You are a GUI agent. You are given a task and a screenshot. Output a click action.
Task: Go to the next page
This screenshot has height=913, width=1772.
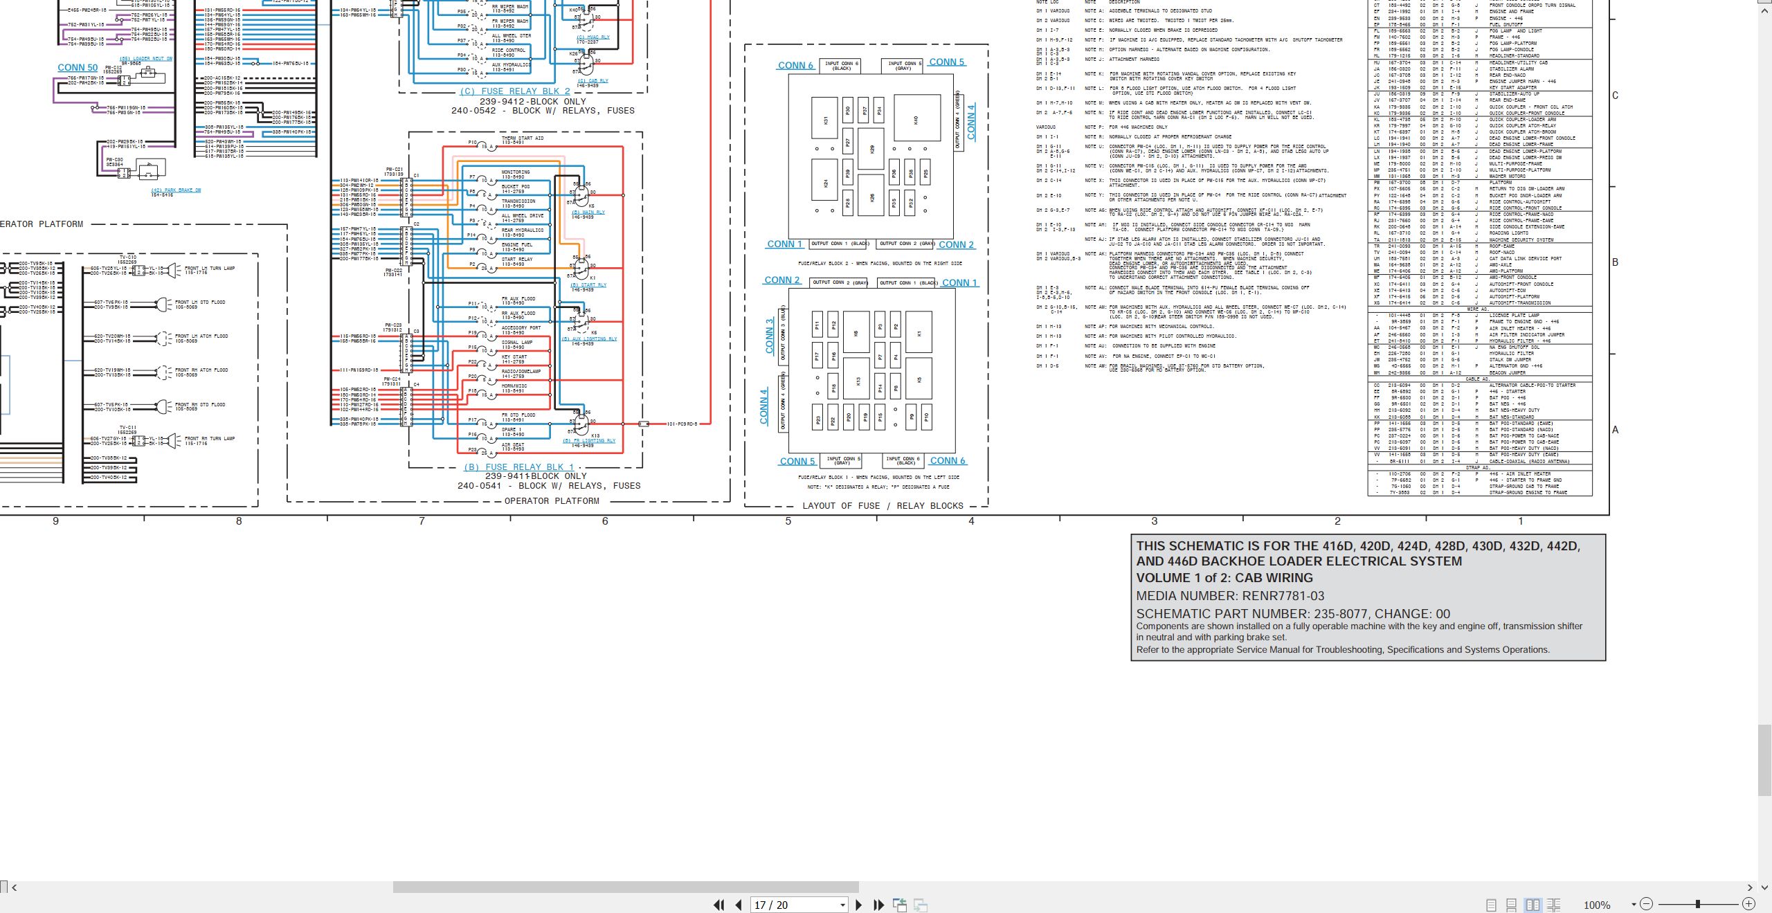point(859,905)
